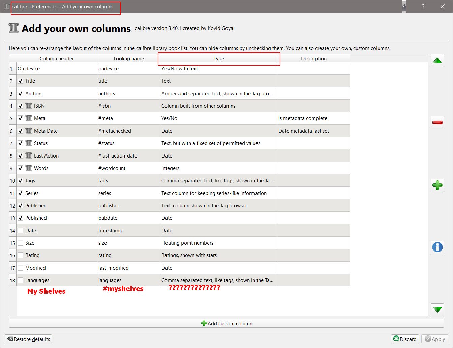Select 'Text, but with a fixed set' cell
The image size is (453, 348).
[219, 143]
